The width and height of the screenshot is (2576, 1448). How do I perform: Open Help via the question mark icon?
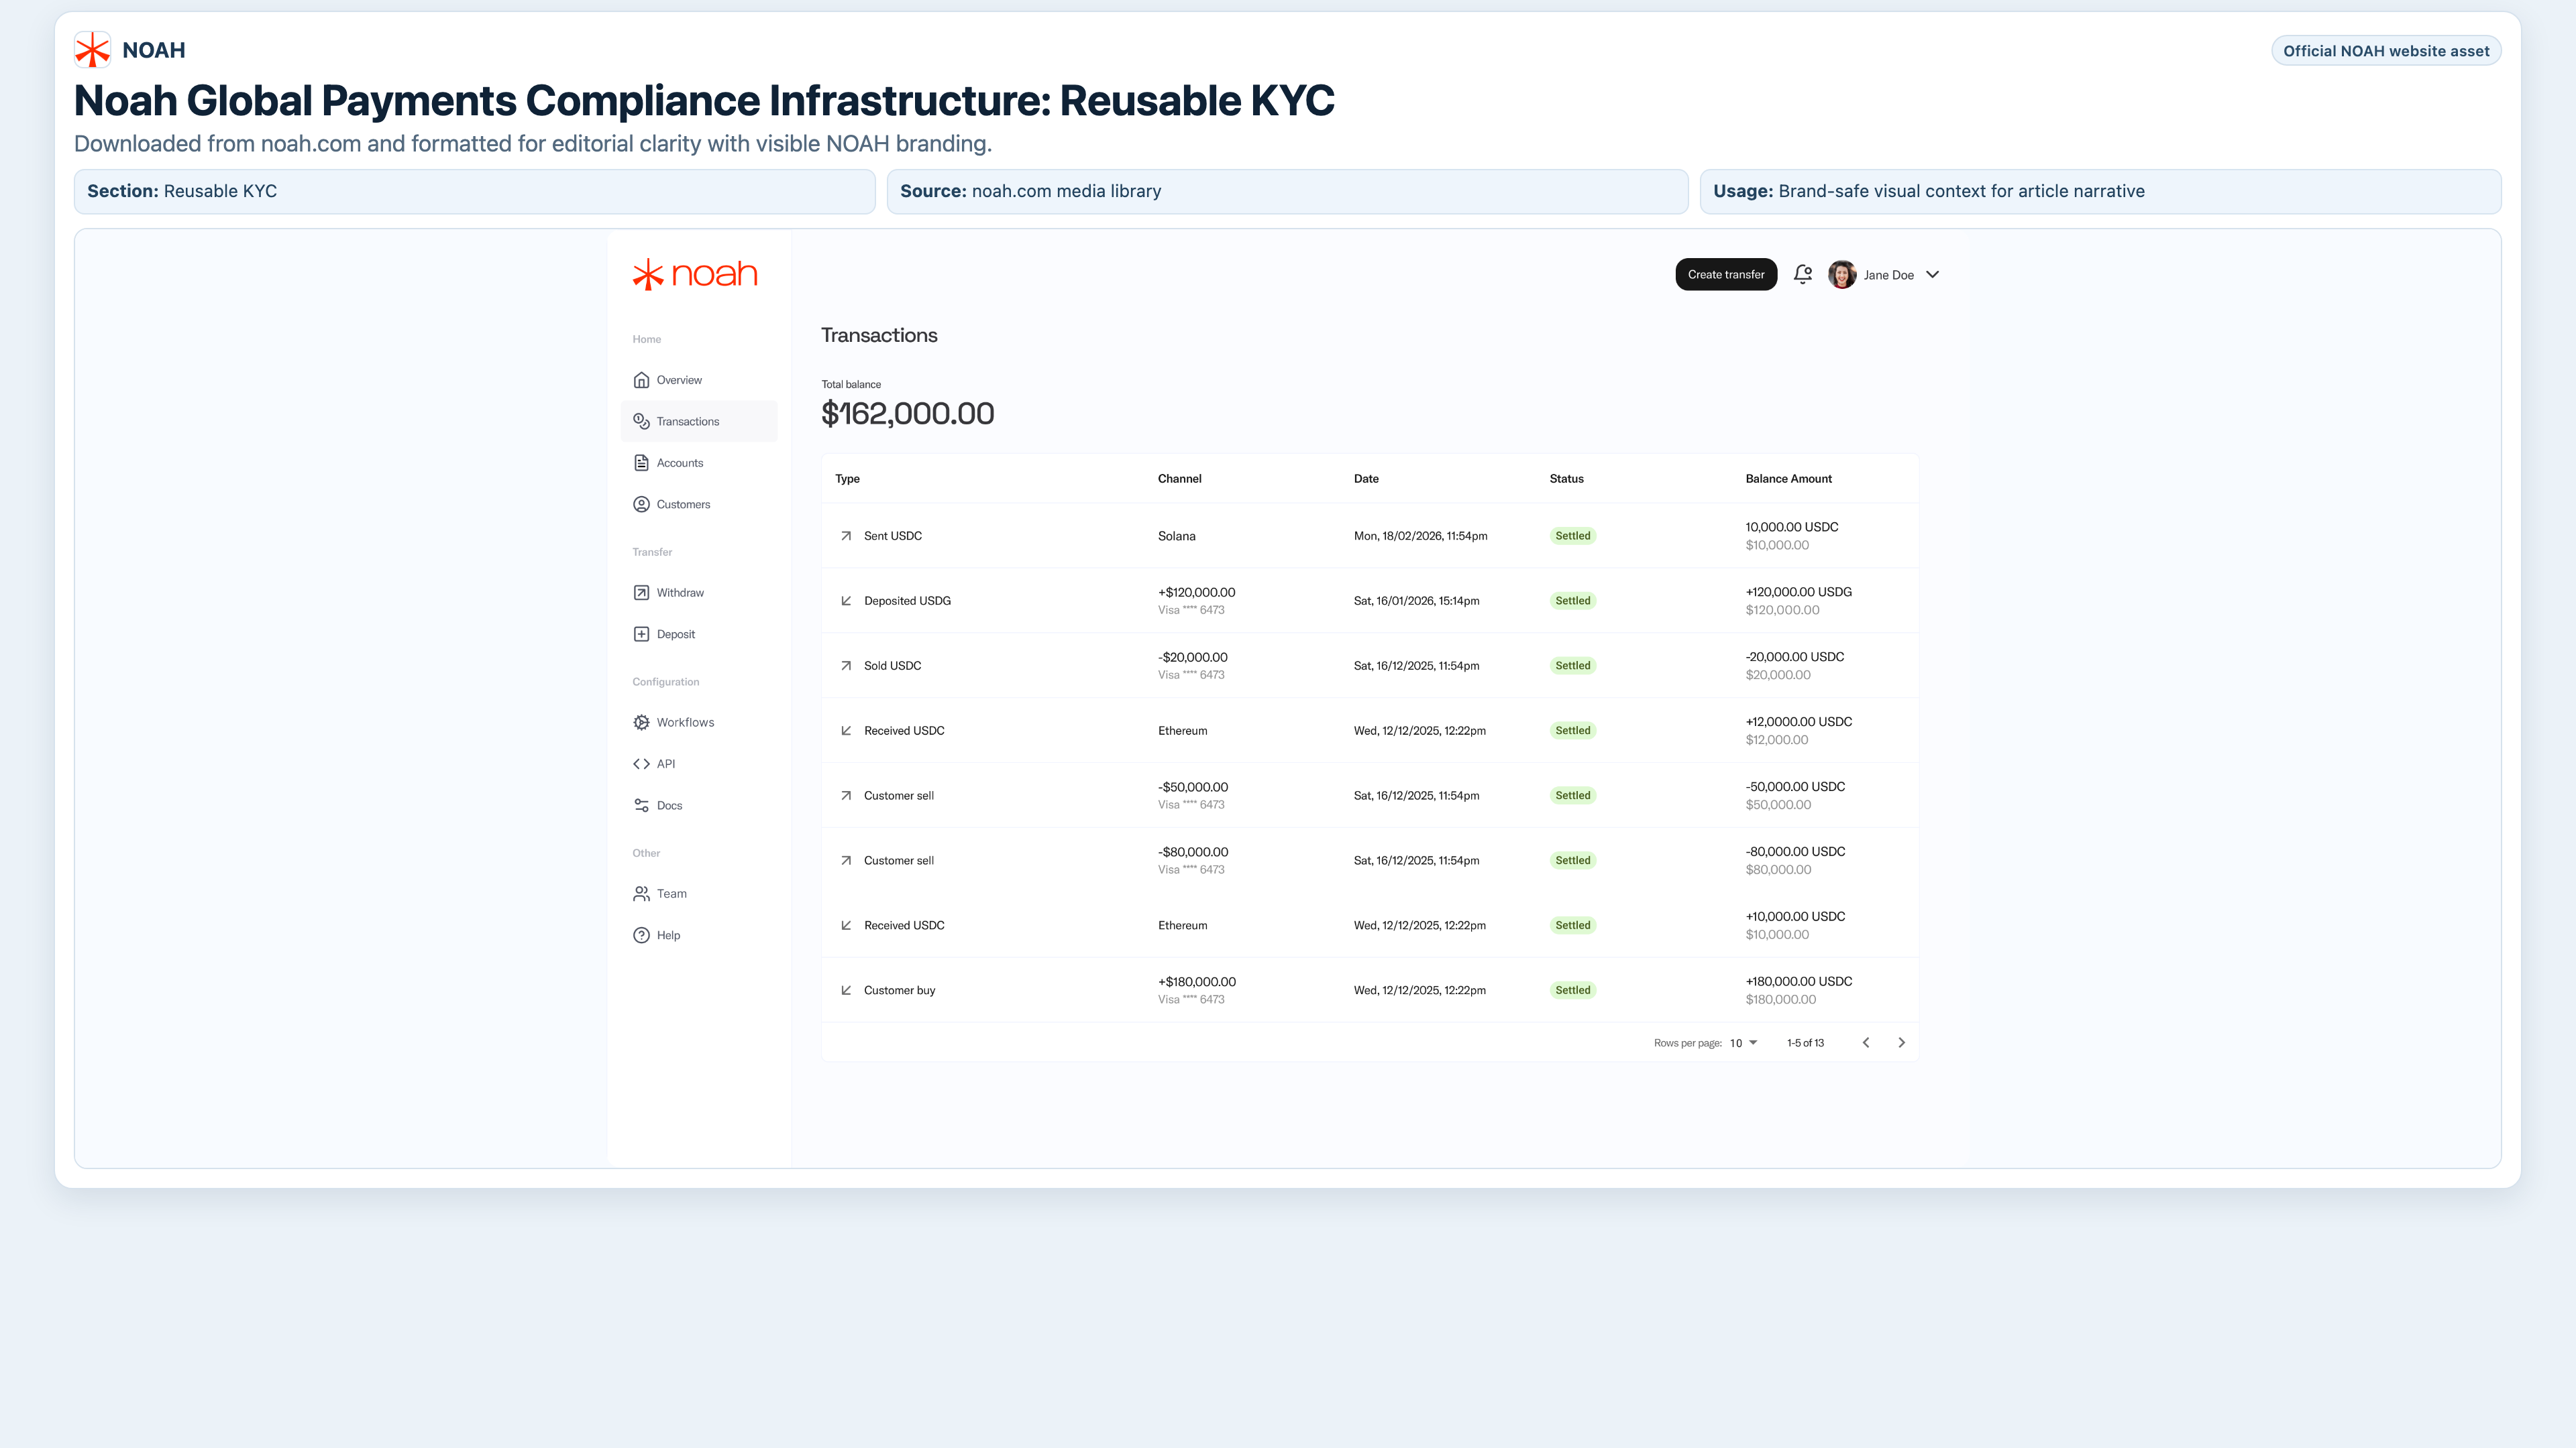point(641,934)
